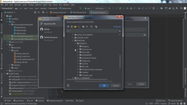Collapse the PROJECTS folder
The image size is (187, 105).
75,43
